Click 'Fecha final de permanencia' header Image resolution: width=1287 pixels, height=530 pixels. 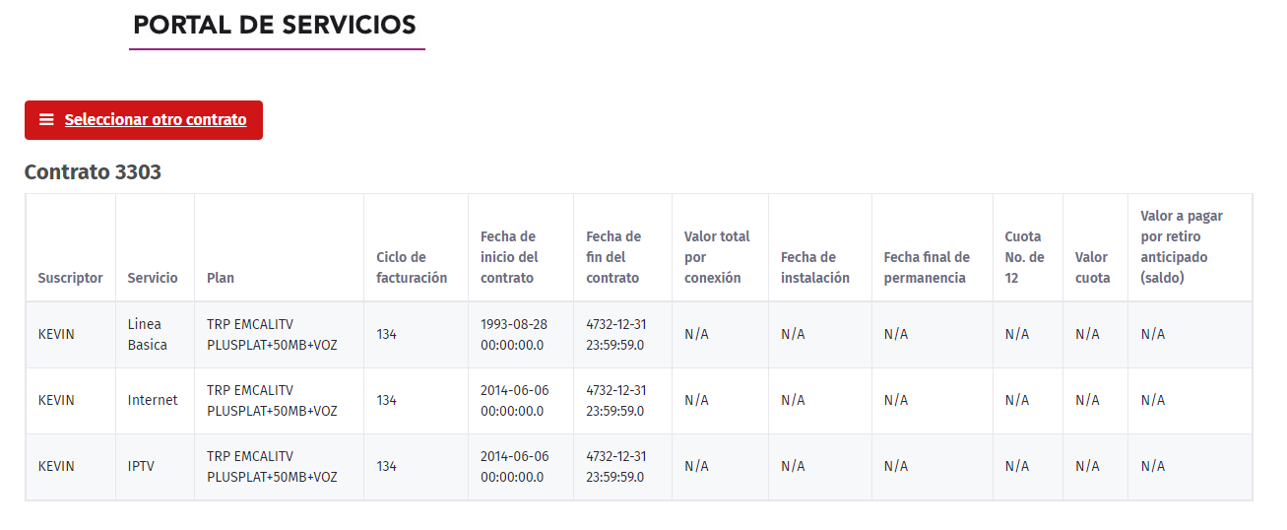pyautogui.click(x=927, y=267)
